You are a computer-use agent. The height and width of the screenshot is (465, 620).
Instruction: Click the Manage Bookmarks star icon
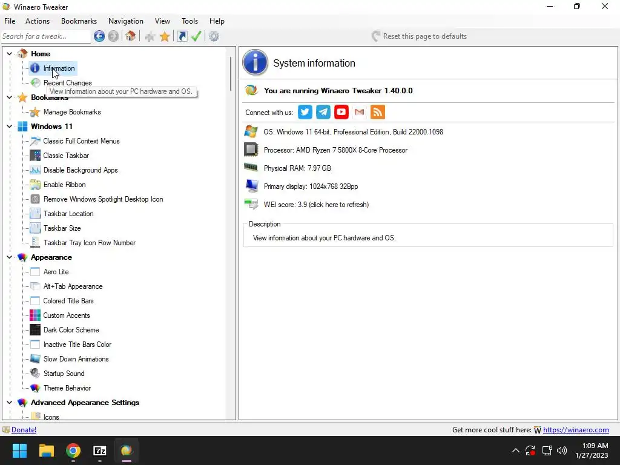tap(35, 112)
